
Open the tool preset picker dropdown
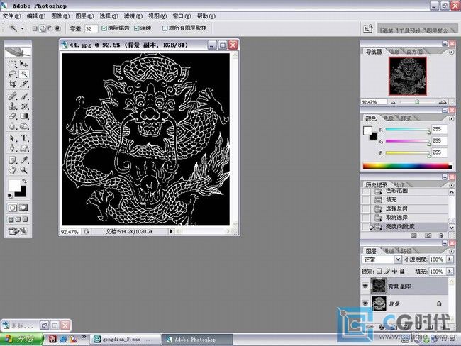point(23,28)
